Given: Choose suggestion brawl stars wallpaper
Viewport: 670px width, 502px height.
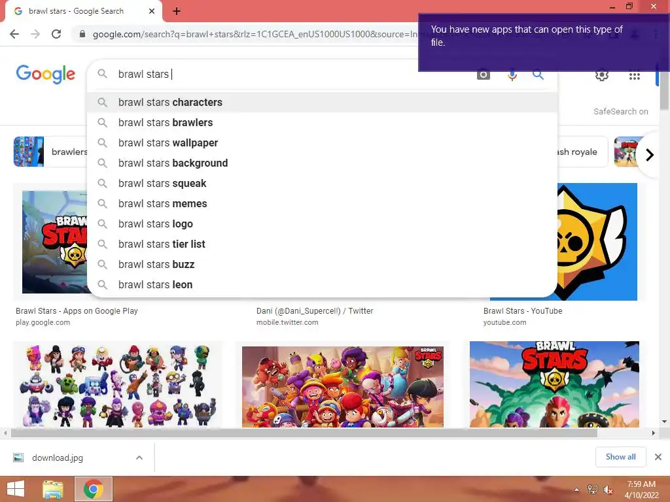Looking at the screenshot, I should coord(322,143).
